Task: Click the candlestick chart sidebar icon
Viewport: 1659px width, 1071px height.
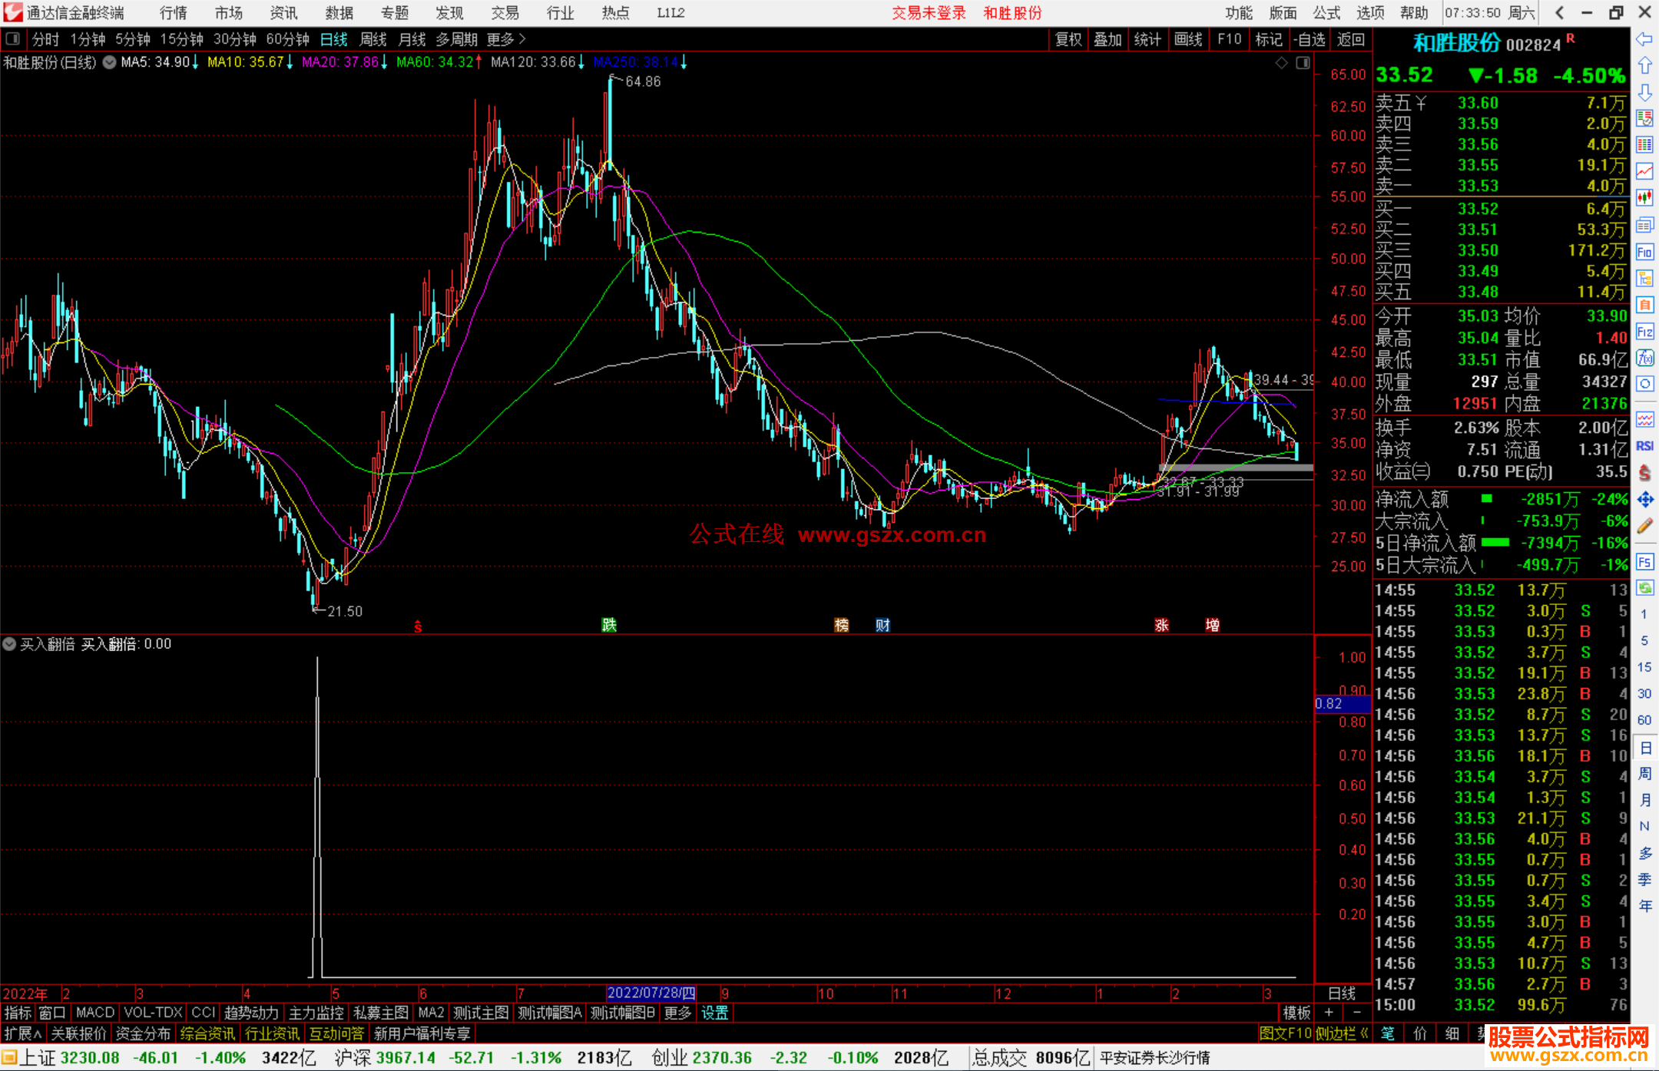Action: click(x=1644, y=197)
